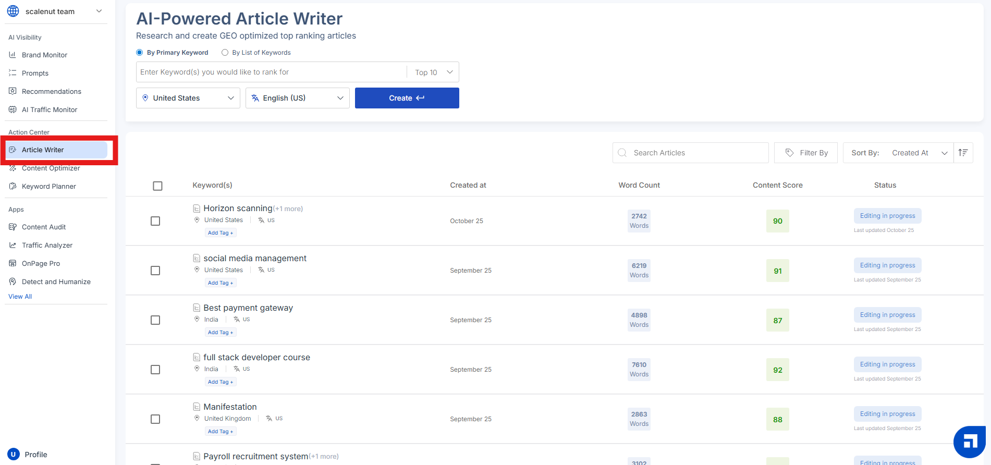Screen dimensions: 991x465
Task: Click the Brand Monitor chart icon
Action: (x=13, y=55)
